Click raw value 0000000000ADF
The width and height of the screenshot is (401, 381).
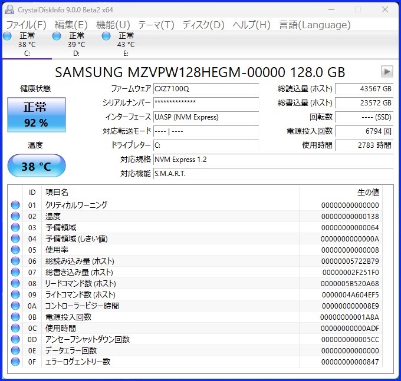pyautogui.click(x=350, y=329)
